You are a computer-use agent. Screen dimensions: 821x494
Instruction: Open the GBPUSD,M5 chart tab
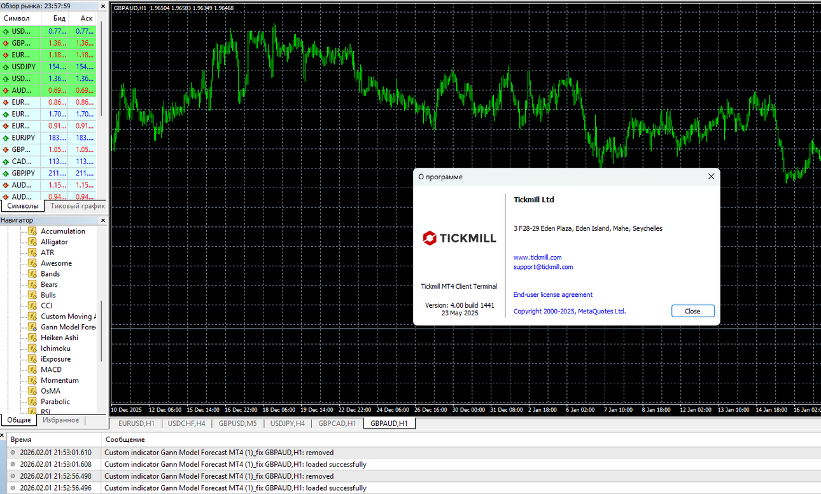click(238, 423)
